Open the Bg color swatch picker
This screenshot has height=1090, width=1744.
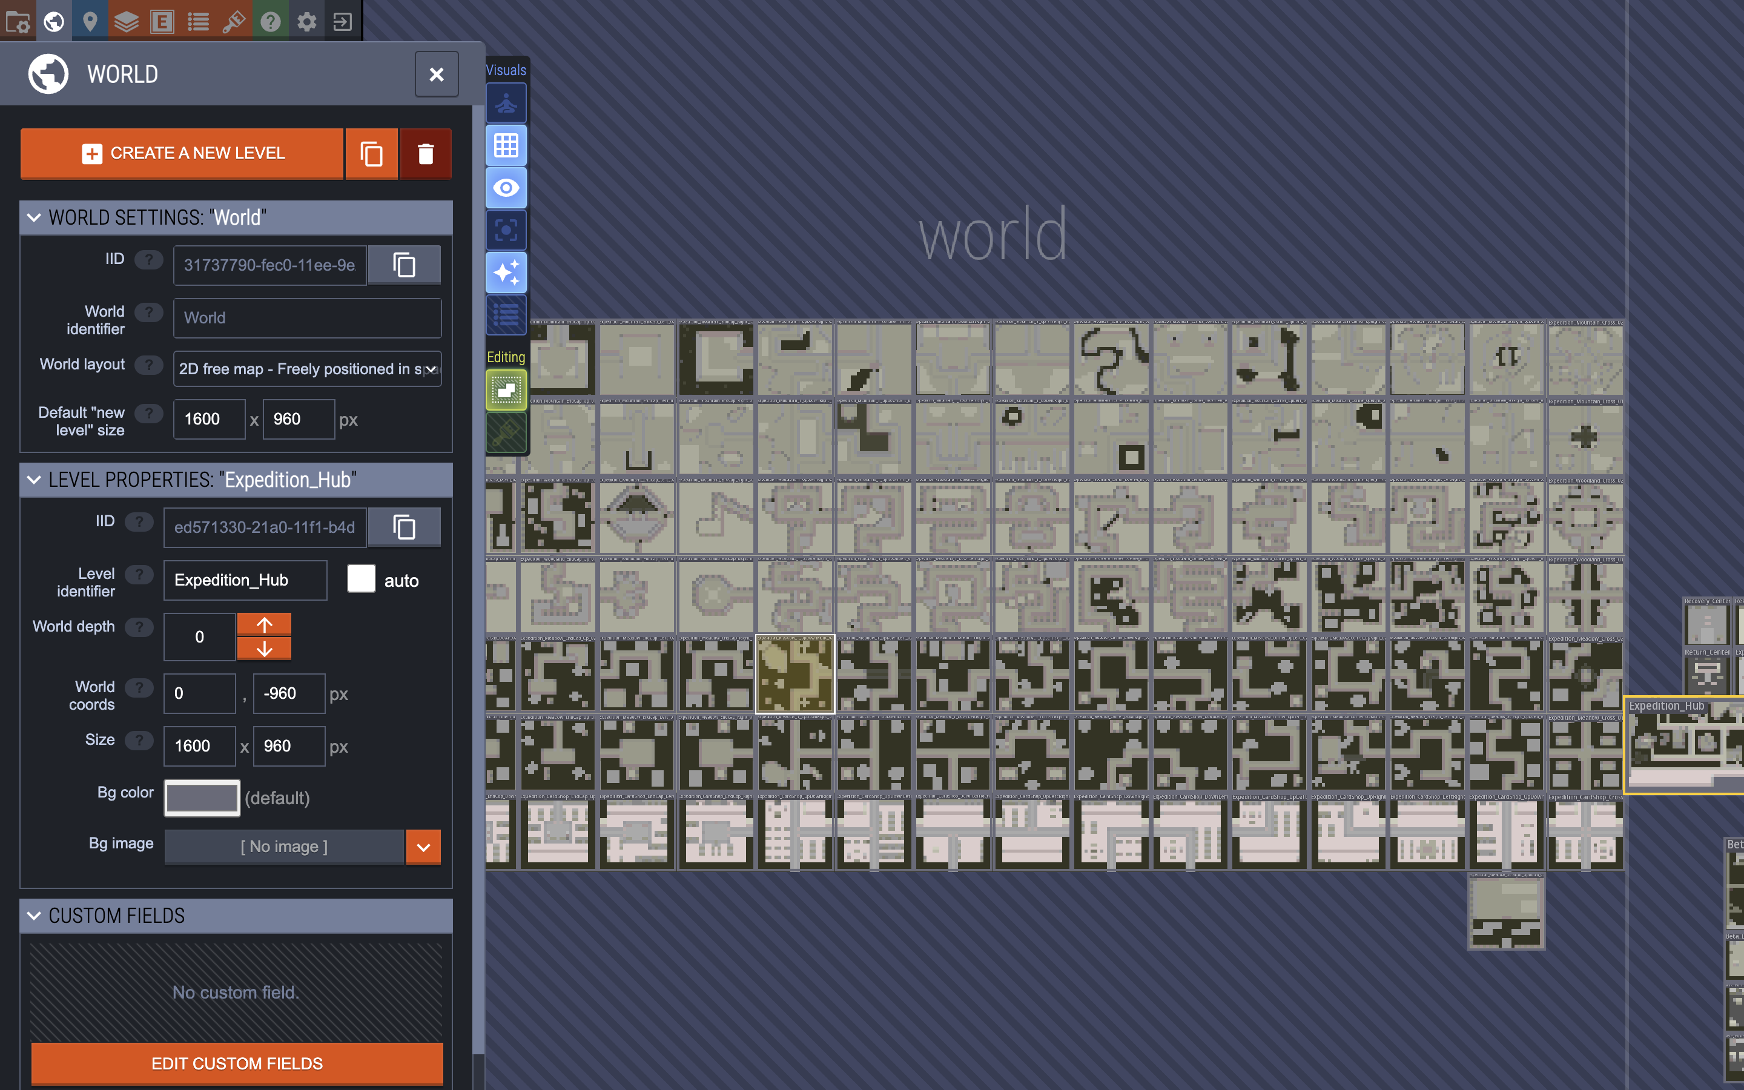click(x=202, y=798)
